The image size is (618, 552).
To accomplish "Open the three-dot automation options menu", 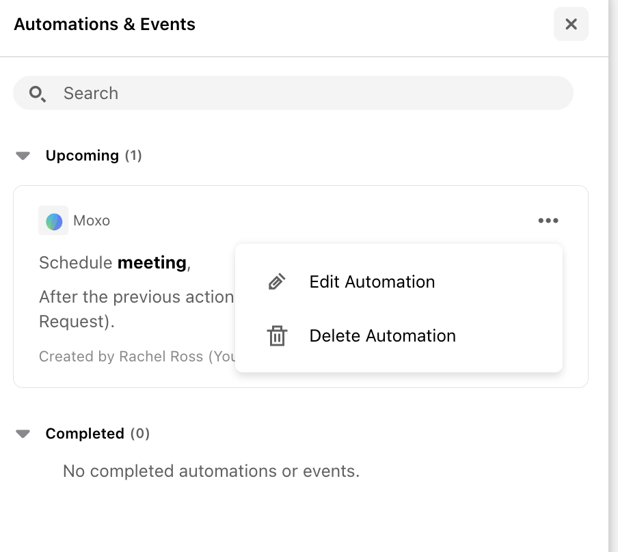I will (x=548, y=221).
